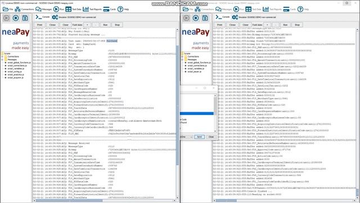360x203 pixels.
Task: Select script_variables.js in right window tree
Action: point(196,69)
